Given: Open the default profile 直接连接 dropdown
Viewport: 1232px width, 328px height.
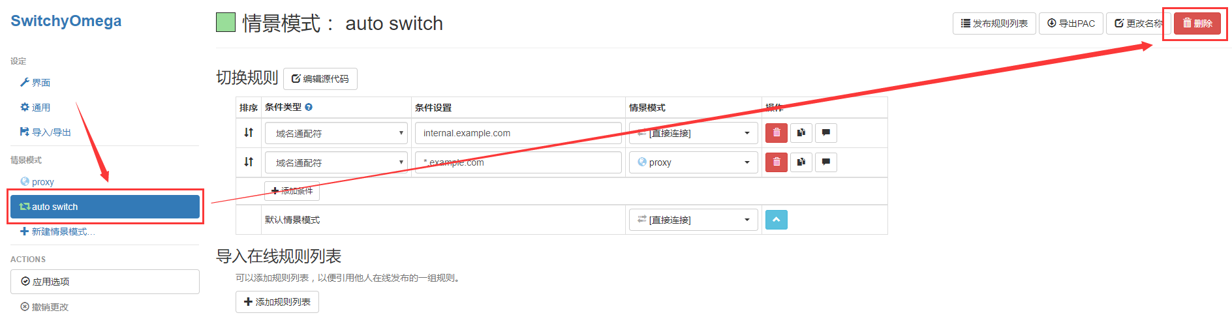Looking at the screenshot, I should [694, 220].
